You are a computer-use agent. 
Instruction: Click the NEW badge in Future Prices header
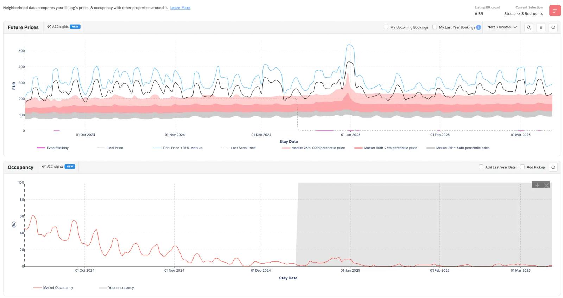(75, 27)
